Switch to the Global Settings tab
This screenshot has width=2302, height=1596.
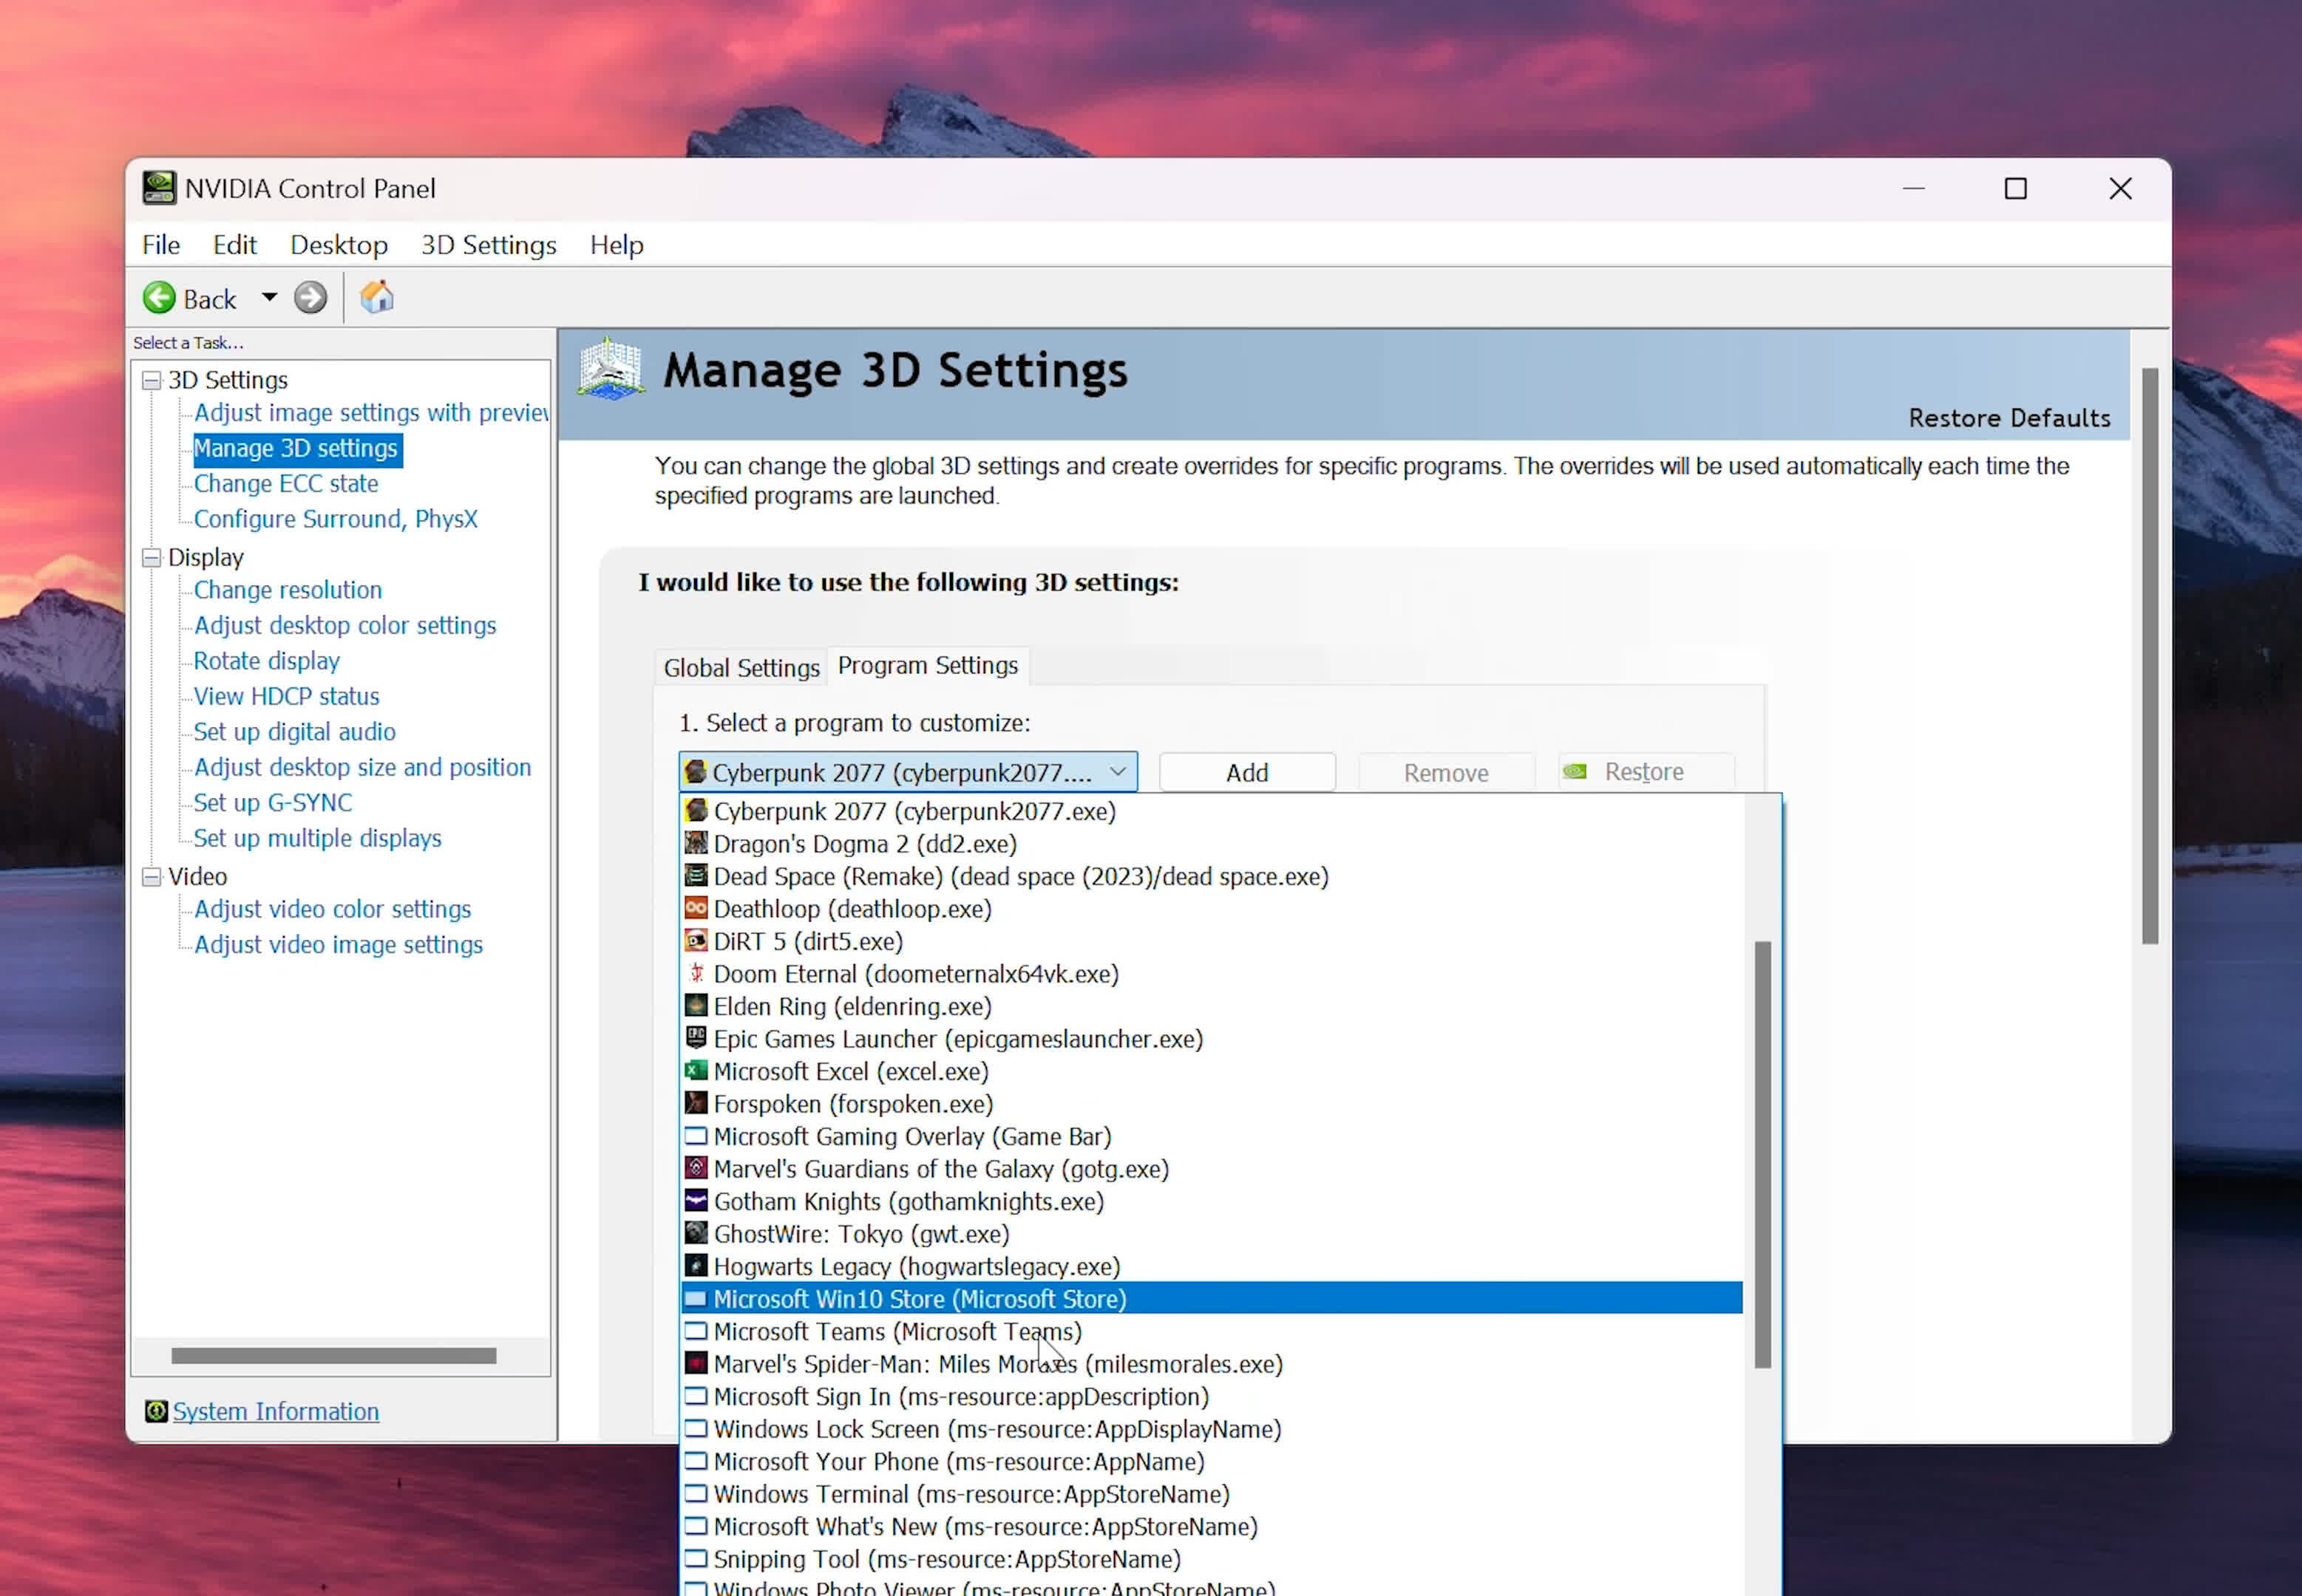click(741, 667)
